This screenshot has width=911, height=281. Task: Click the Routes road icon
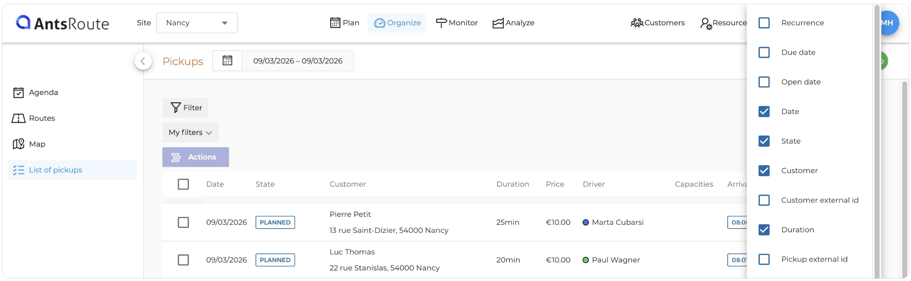pyautogui.click(x=19, y=118)
